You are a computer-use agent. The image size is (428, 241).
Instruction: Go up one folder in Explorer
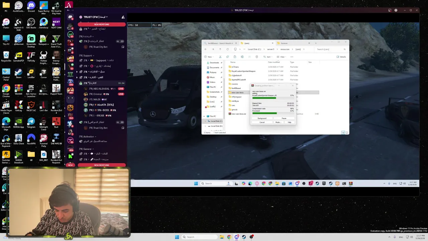pos(220,49)
